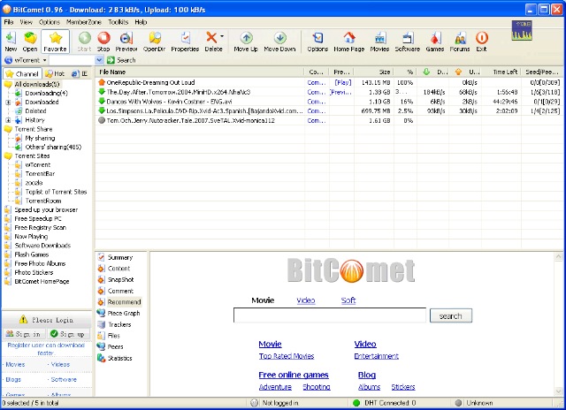Screen dimensions: 566x410
Task: Open the Preview toolbar icon
Action: (x=126, y=38)
